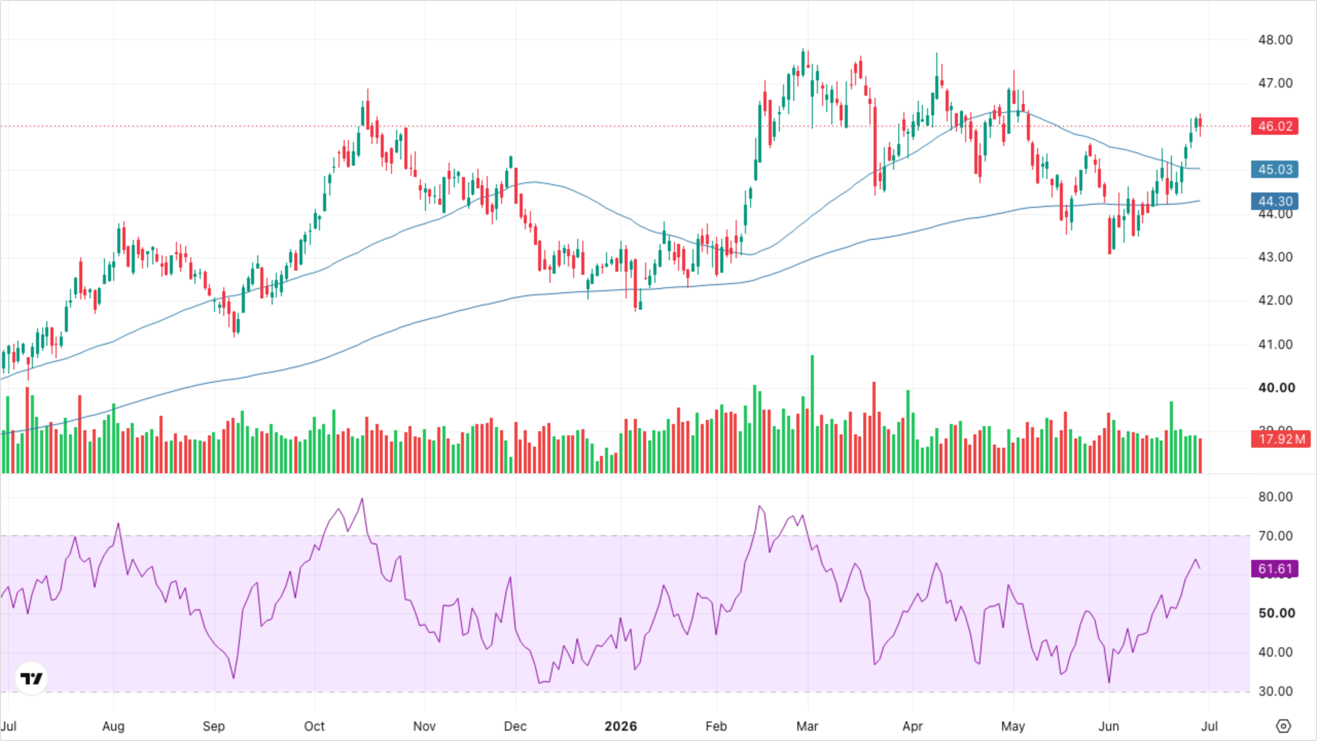Click the Dec time axis label

click(x=515, y=726)
